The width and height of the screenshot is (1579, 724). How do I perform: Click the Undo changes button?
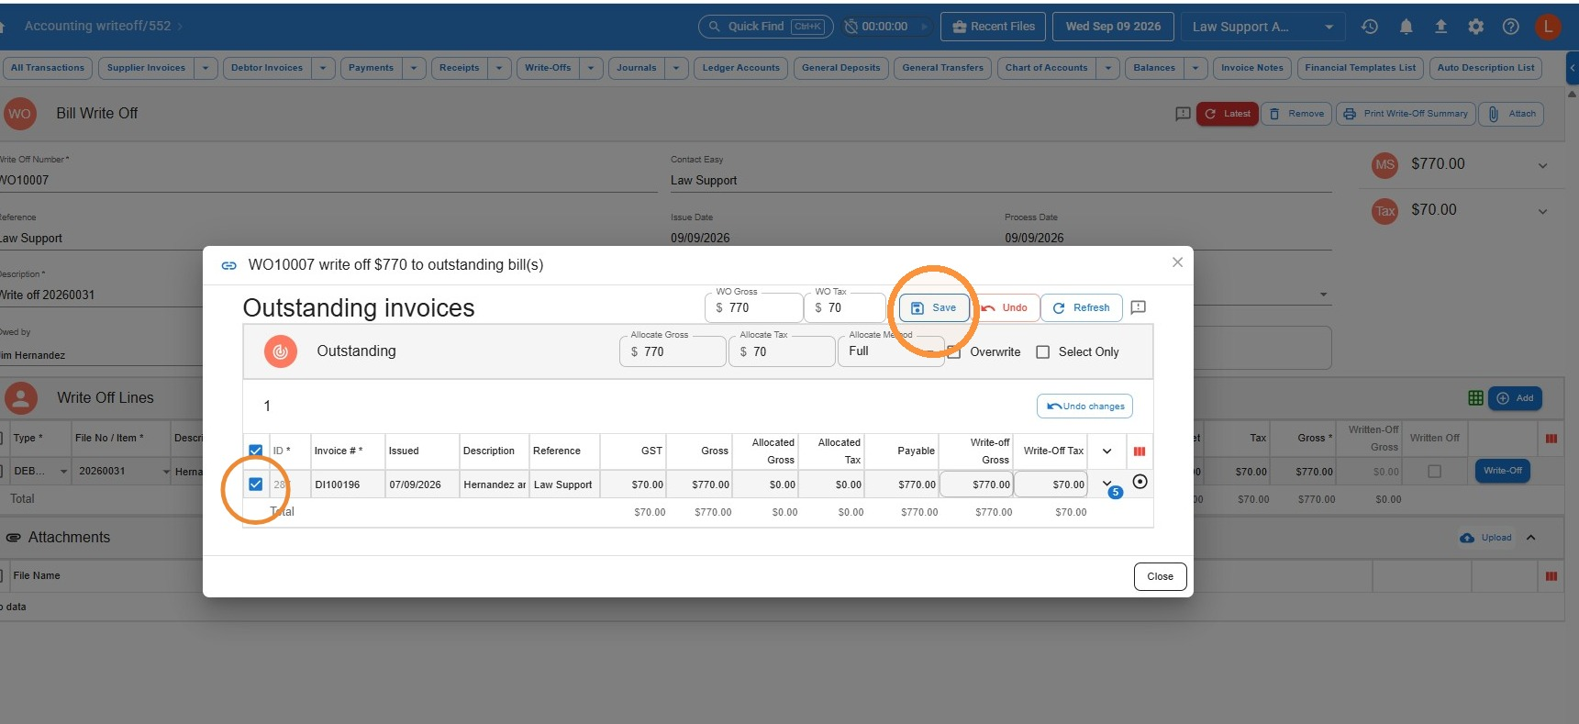click(x=1084, y=407)
